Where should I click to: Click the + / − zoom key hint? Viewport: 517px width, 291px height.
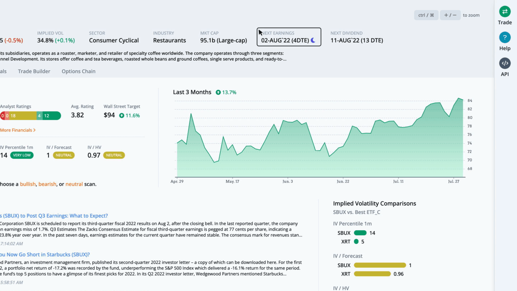450,15
